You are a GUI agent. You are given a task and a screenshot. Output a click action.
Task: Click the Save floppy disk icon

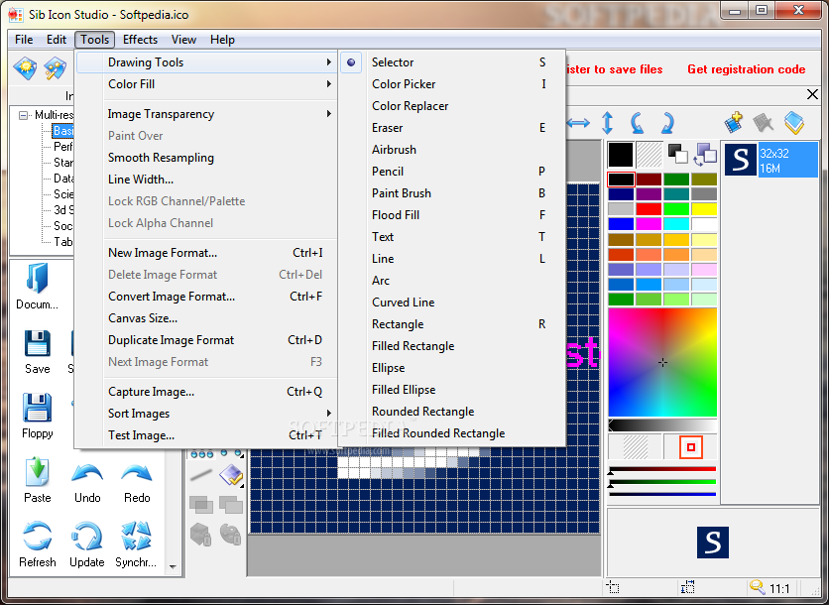38,344
